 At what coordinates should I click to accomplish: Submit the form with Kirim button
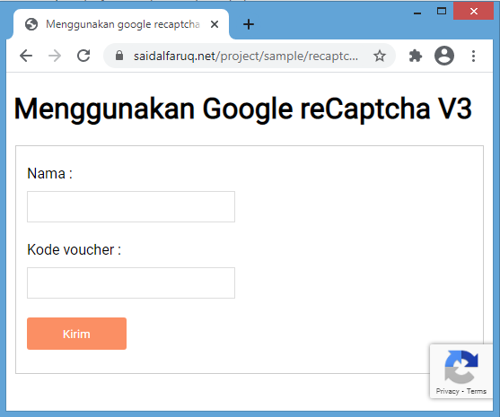coord(76,334)
